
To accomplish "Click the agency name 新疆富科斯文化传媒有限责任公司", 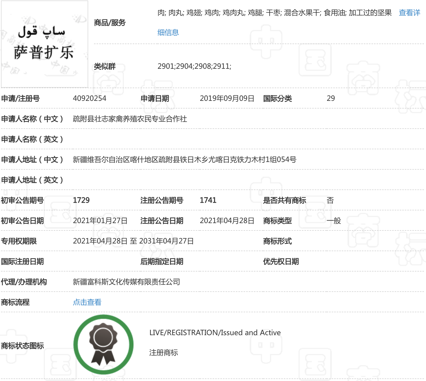I will click(x=126, y=282).
